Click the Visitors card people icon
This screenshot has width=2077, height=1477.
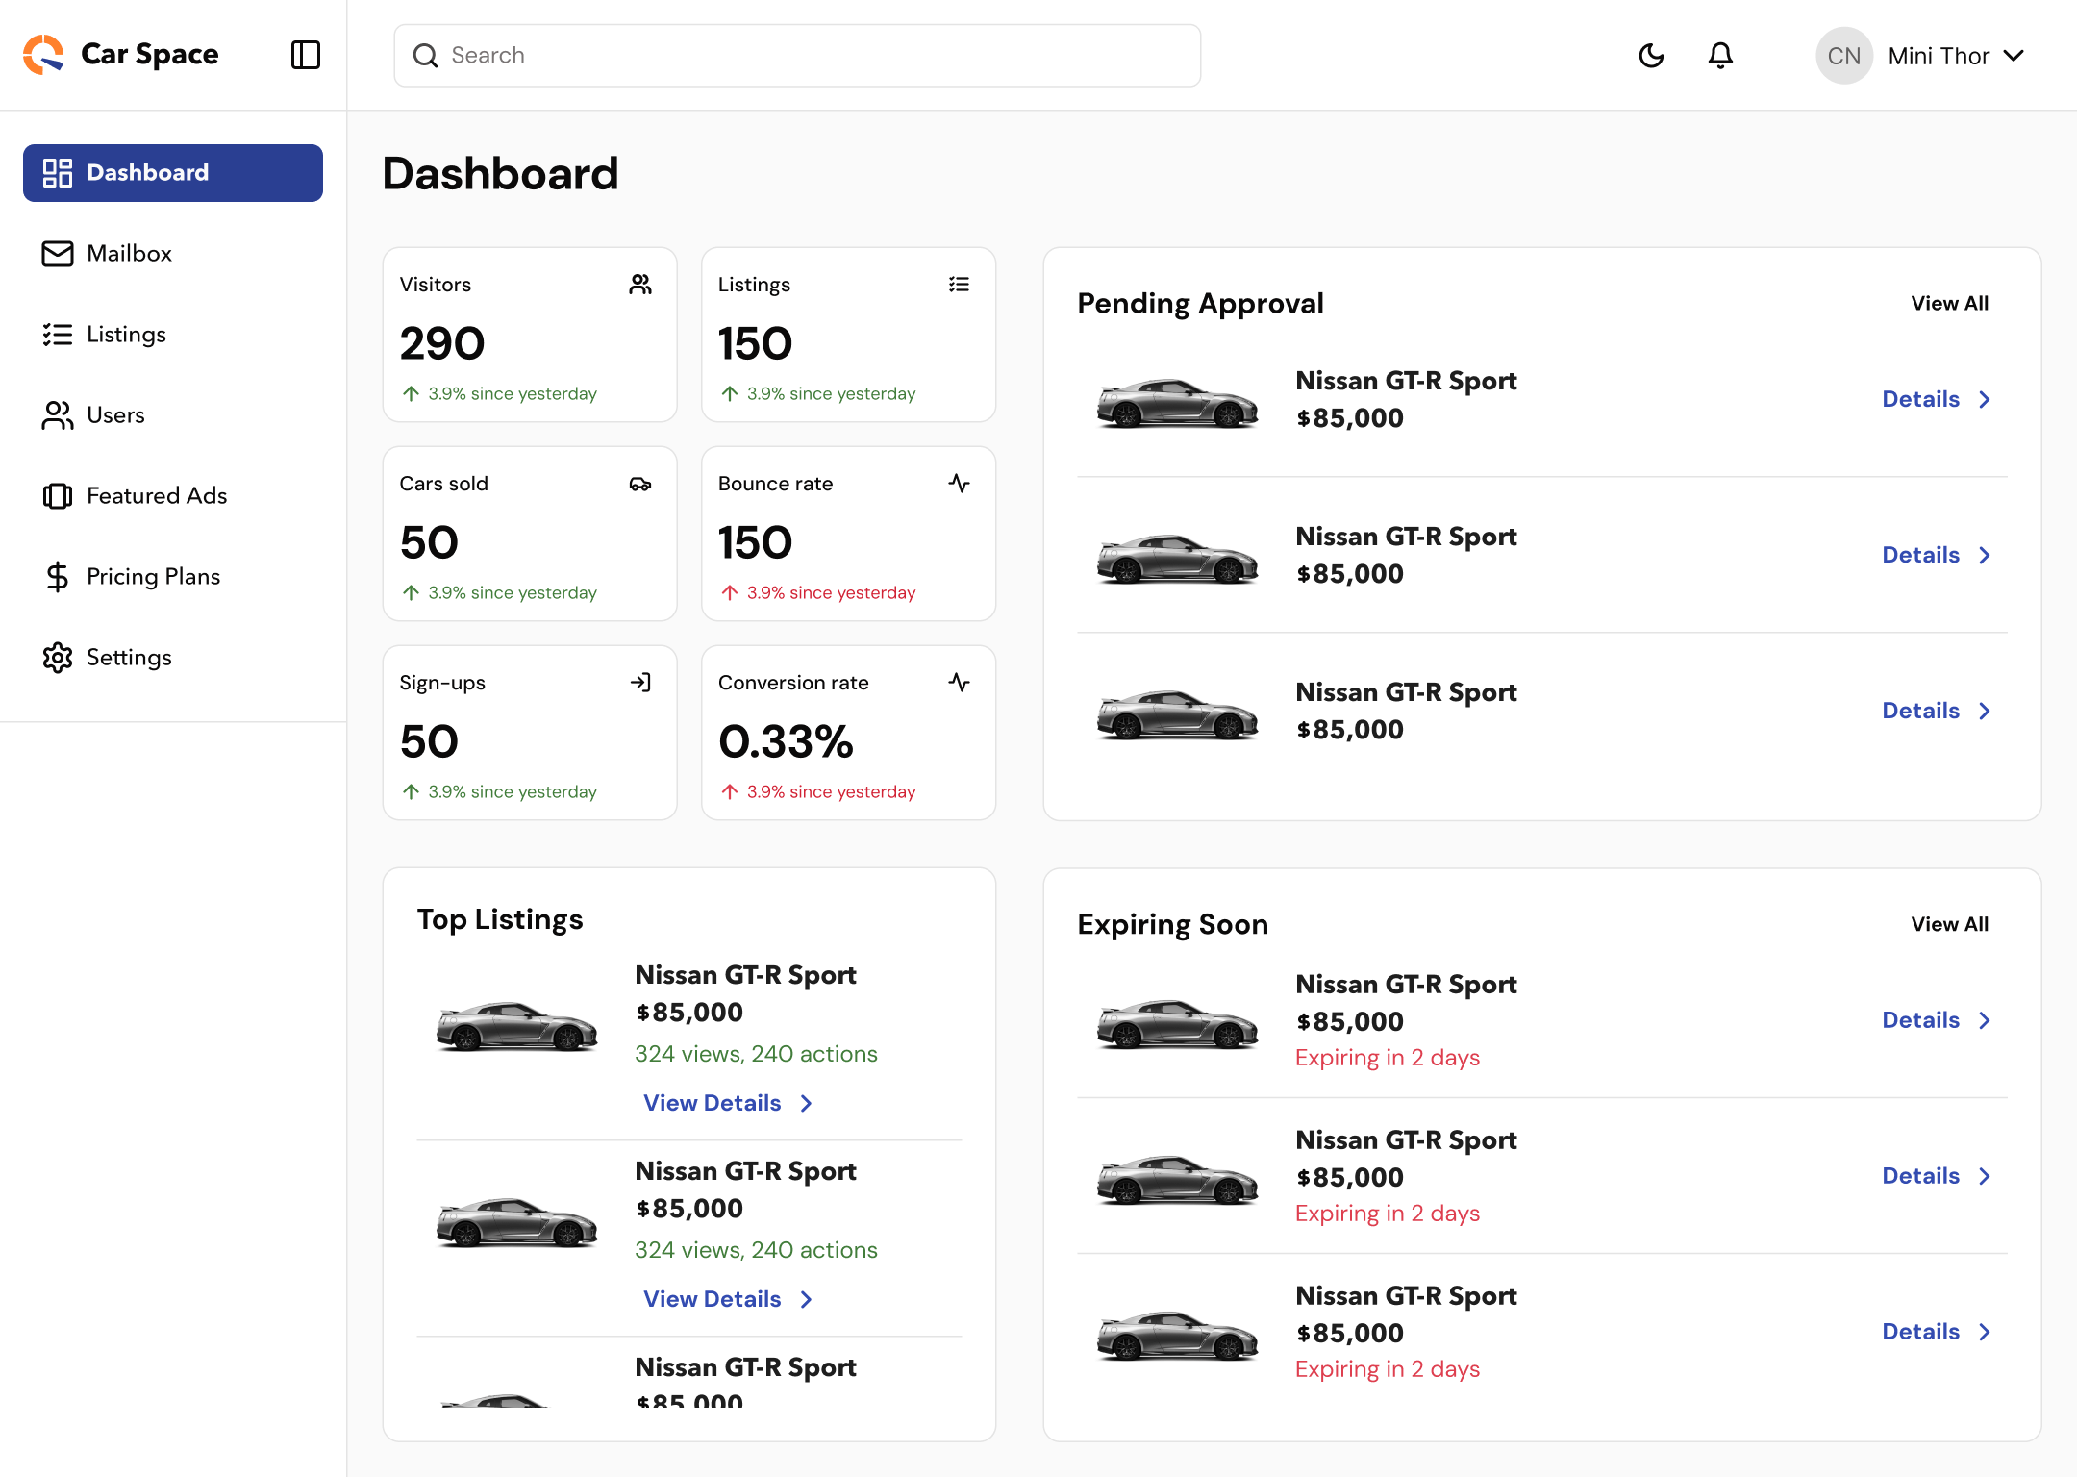point(640,285)
